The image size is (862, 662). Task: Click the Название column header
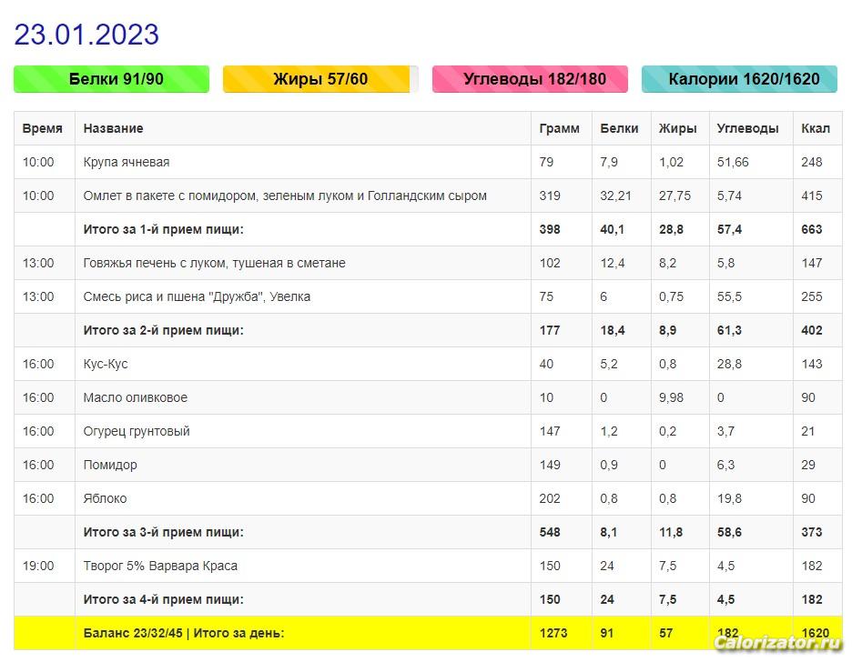pyautogui.click(x=113, y=128)
